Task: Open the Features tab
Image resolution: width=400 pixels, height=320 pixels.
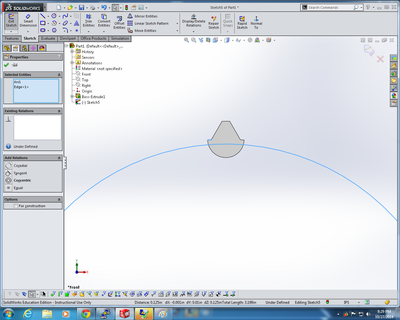Action: coord(12,38)
